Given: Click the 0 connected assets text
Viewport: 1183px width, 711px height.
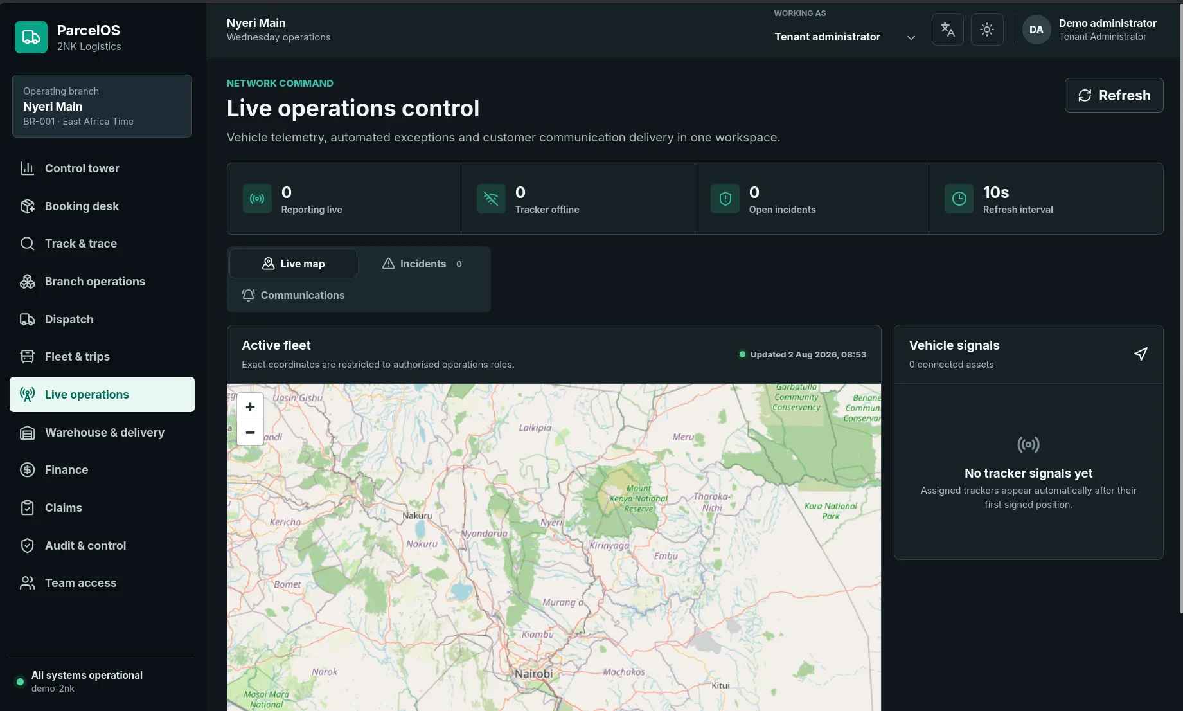Looking at the screenshot, I should [x=951, y=364].
